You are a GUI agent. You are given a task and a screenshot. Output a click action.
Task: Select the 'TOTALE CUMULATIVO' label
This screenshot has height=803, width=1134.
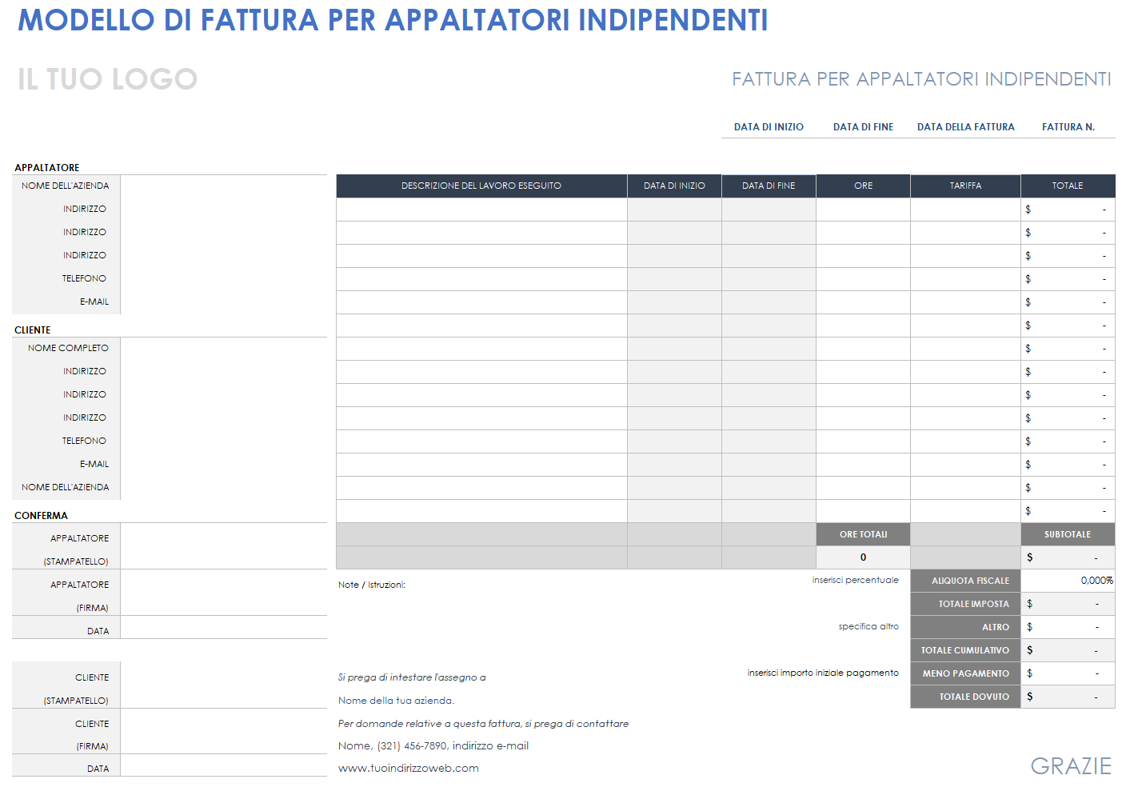coord(965,650)
